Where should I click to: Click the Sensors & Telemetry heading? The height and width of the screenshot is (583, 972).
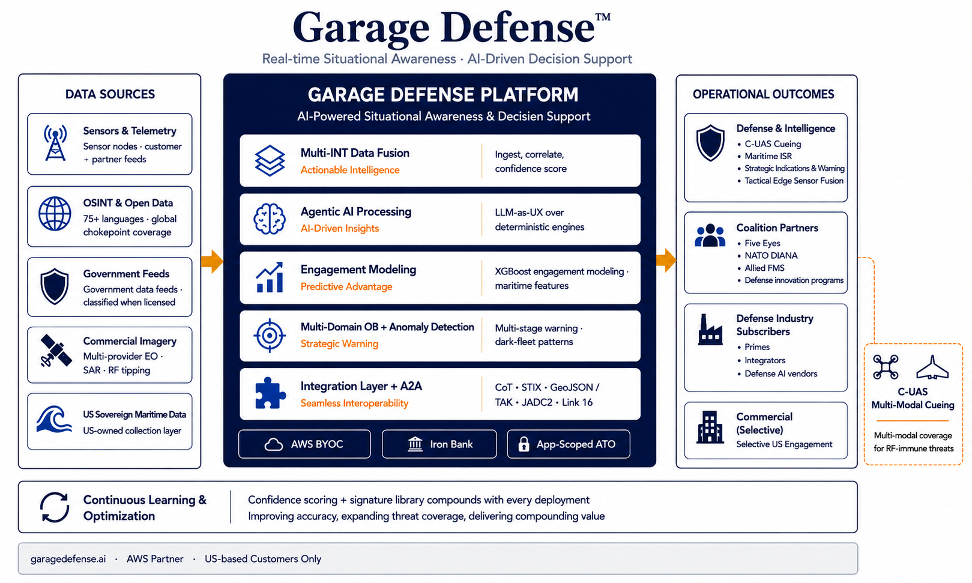tap(130, 131)
